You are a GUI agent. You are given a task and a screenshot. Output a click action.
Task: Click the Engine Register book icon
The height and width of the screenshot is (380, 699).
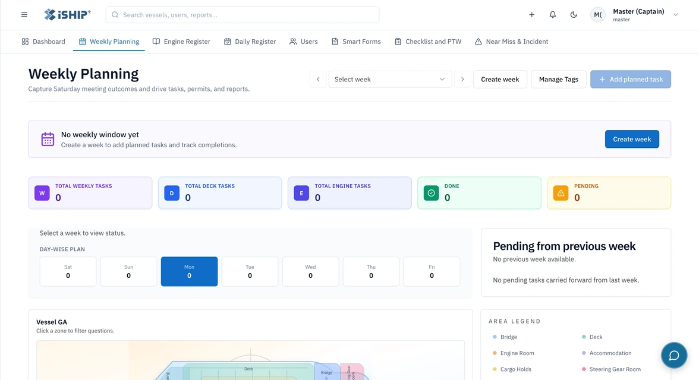tap(156, 42)
